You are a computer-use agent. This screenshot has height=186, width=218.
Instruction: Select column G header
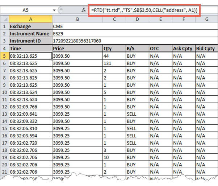coord(206,19)
